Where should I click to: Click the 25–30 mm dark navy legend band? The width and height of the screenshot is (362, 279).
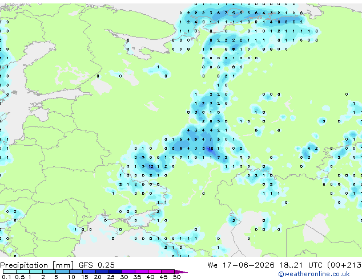[x=115, y=272]
